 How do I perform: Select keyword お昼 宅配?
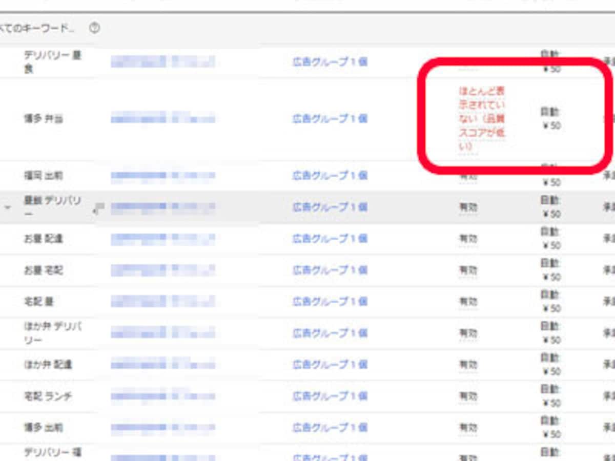[44, 270]
